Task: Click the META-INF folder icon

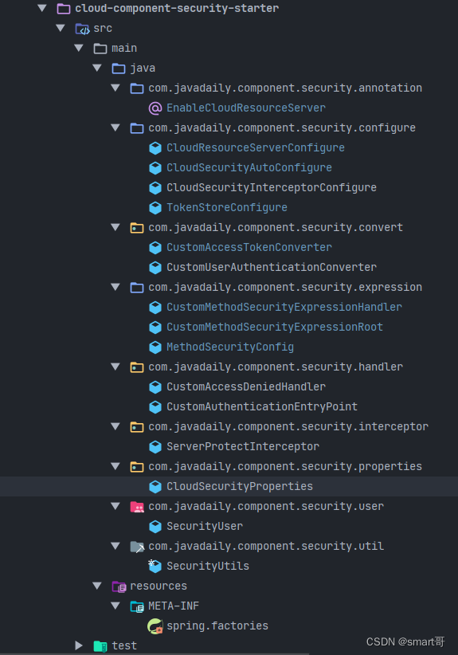Action: [x=137, y=606]
